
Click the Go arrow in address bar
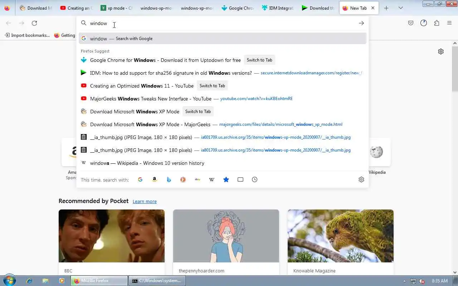361,23
